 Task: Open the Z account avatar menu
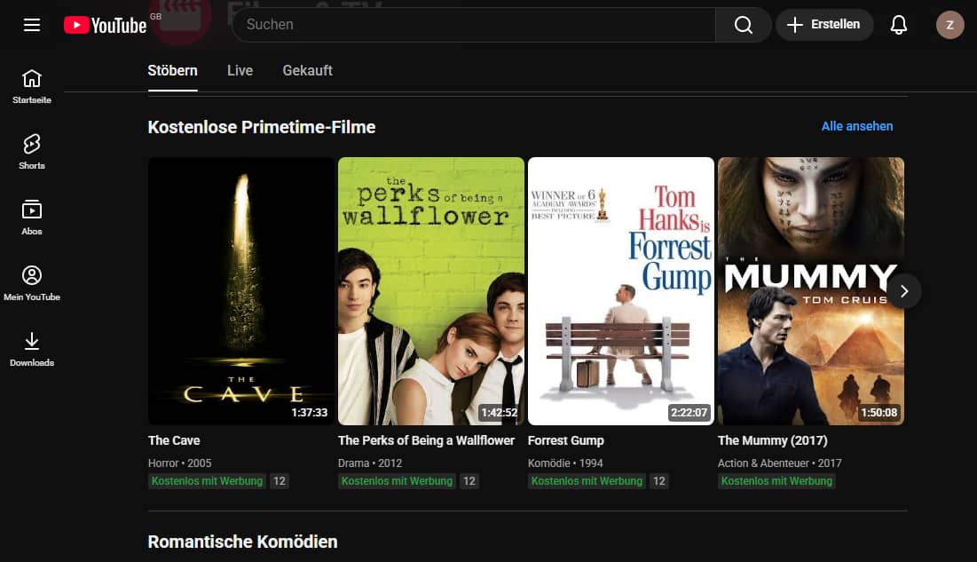[x=949, y=24]
